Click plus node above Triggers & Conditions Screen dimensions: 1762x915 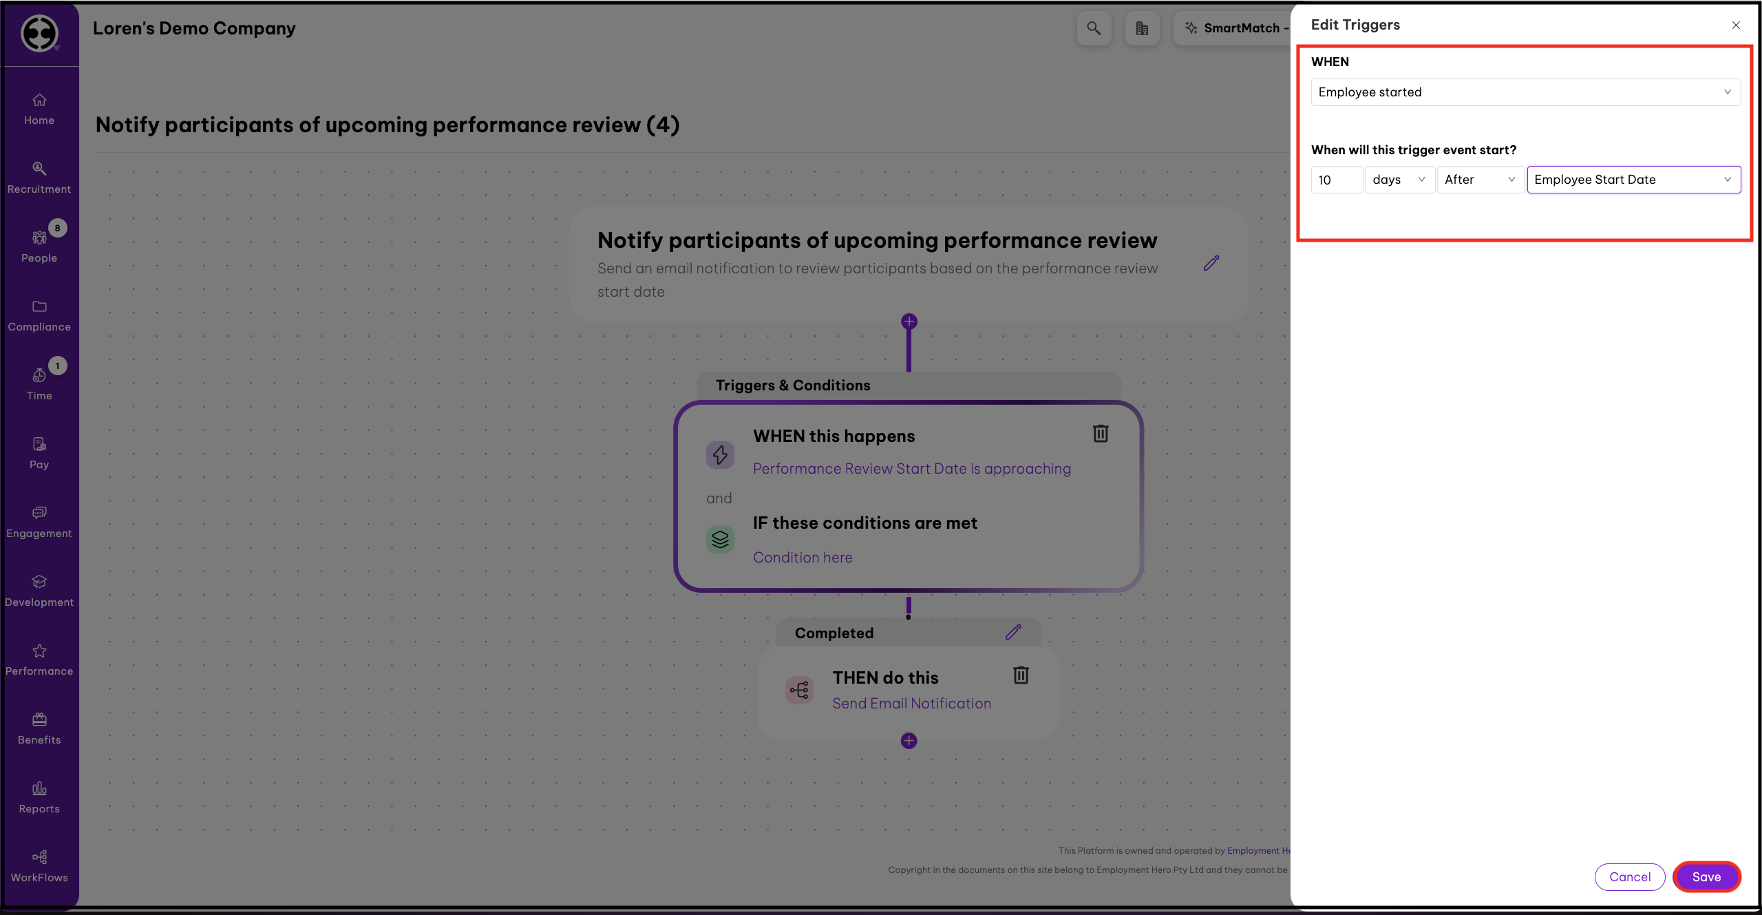click(x=909, y=322)
